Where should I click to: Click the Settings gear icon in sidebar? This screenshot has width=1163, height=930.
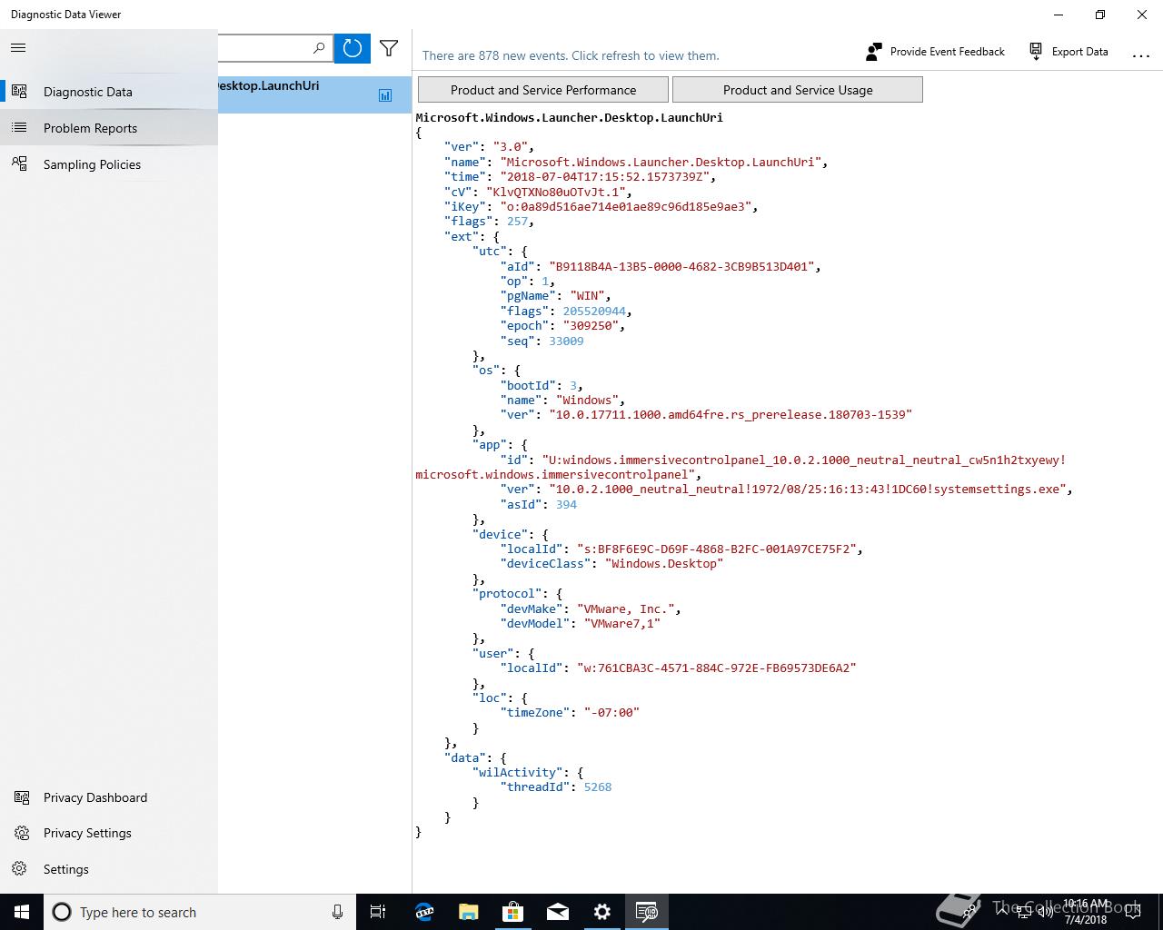pyautogui.click(x=20, y=869)
